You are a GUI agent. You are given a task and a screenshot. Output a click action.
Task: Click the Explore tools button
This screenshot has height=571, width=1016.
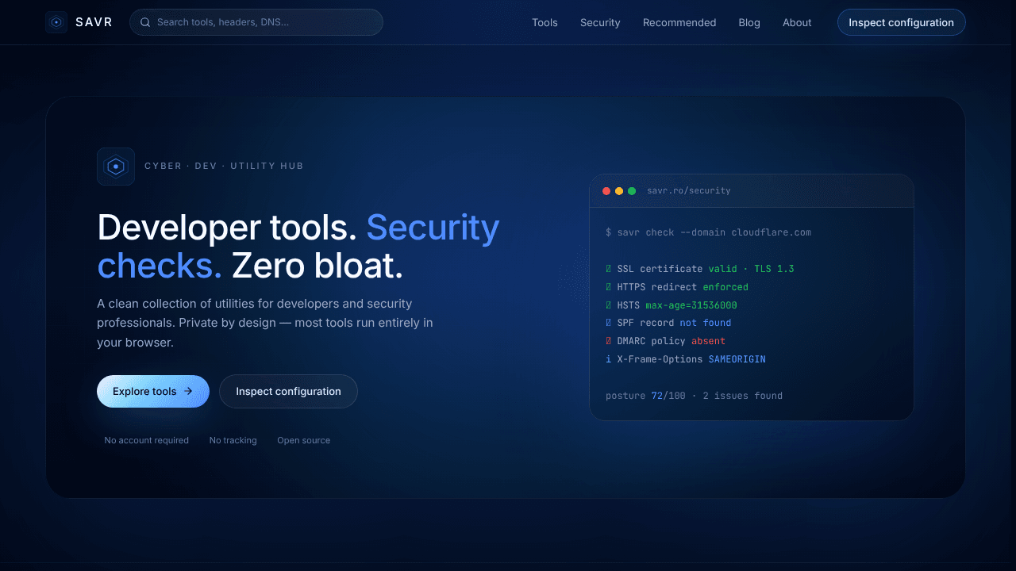pos(153,391)
